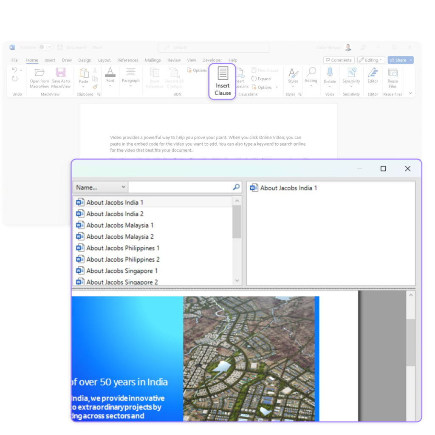
Task: Open from MacroView icon
Action: point(39,73)
